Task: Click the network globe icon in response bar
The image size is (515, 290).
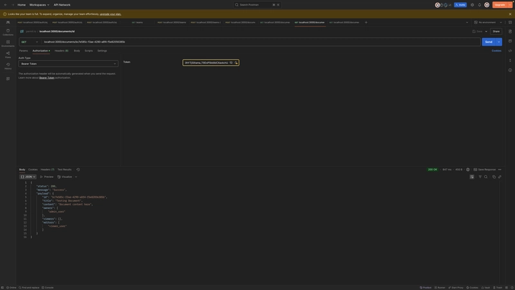Action: point(468,169)
